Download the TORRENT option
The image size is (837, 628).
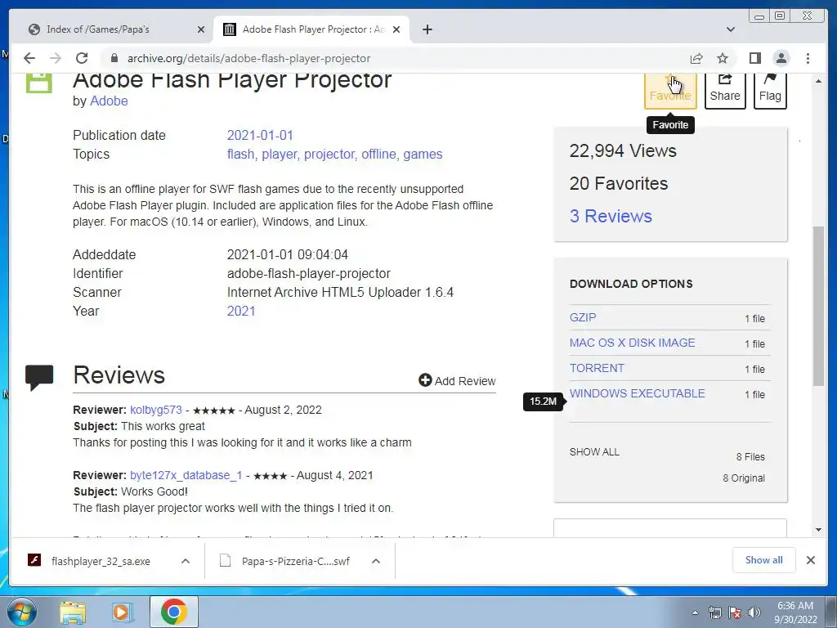(x=597, y=368)
